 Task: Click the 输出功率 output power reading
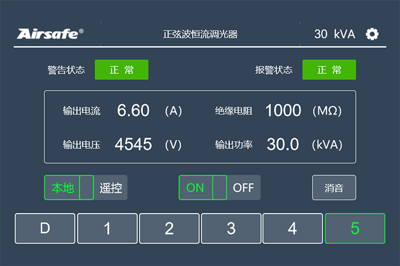pyautogui.click(x=282, y=144)
